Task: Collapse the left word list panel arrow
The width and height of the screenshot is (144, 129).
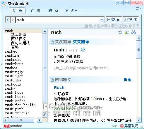Action: [x=1, y=64]
